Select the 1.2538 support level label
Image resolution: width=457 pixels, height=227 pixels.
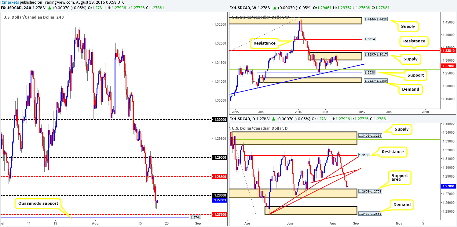pyautogui.click(x=369, y=73)
